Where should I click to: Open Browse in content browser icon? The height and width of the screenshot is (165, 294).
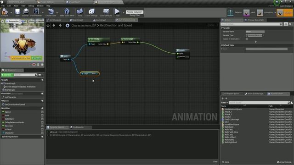(x=26, y=12)
